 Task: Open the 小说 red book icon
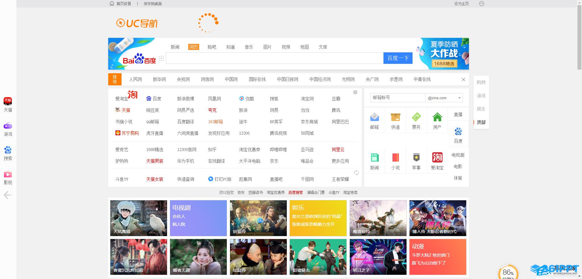click(396, 157)
